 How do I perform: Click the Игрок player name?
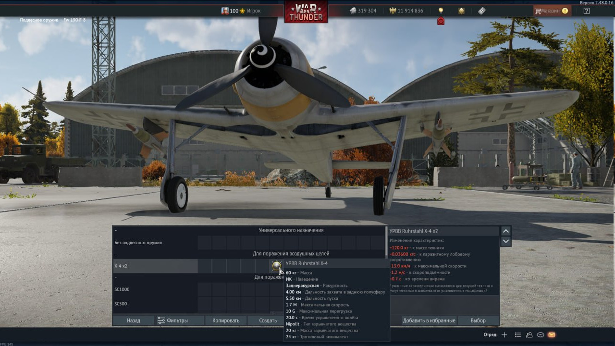point(254,11)
